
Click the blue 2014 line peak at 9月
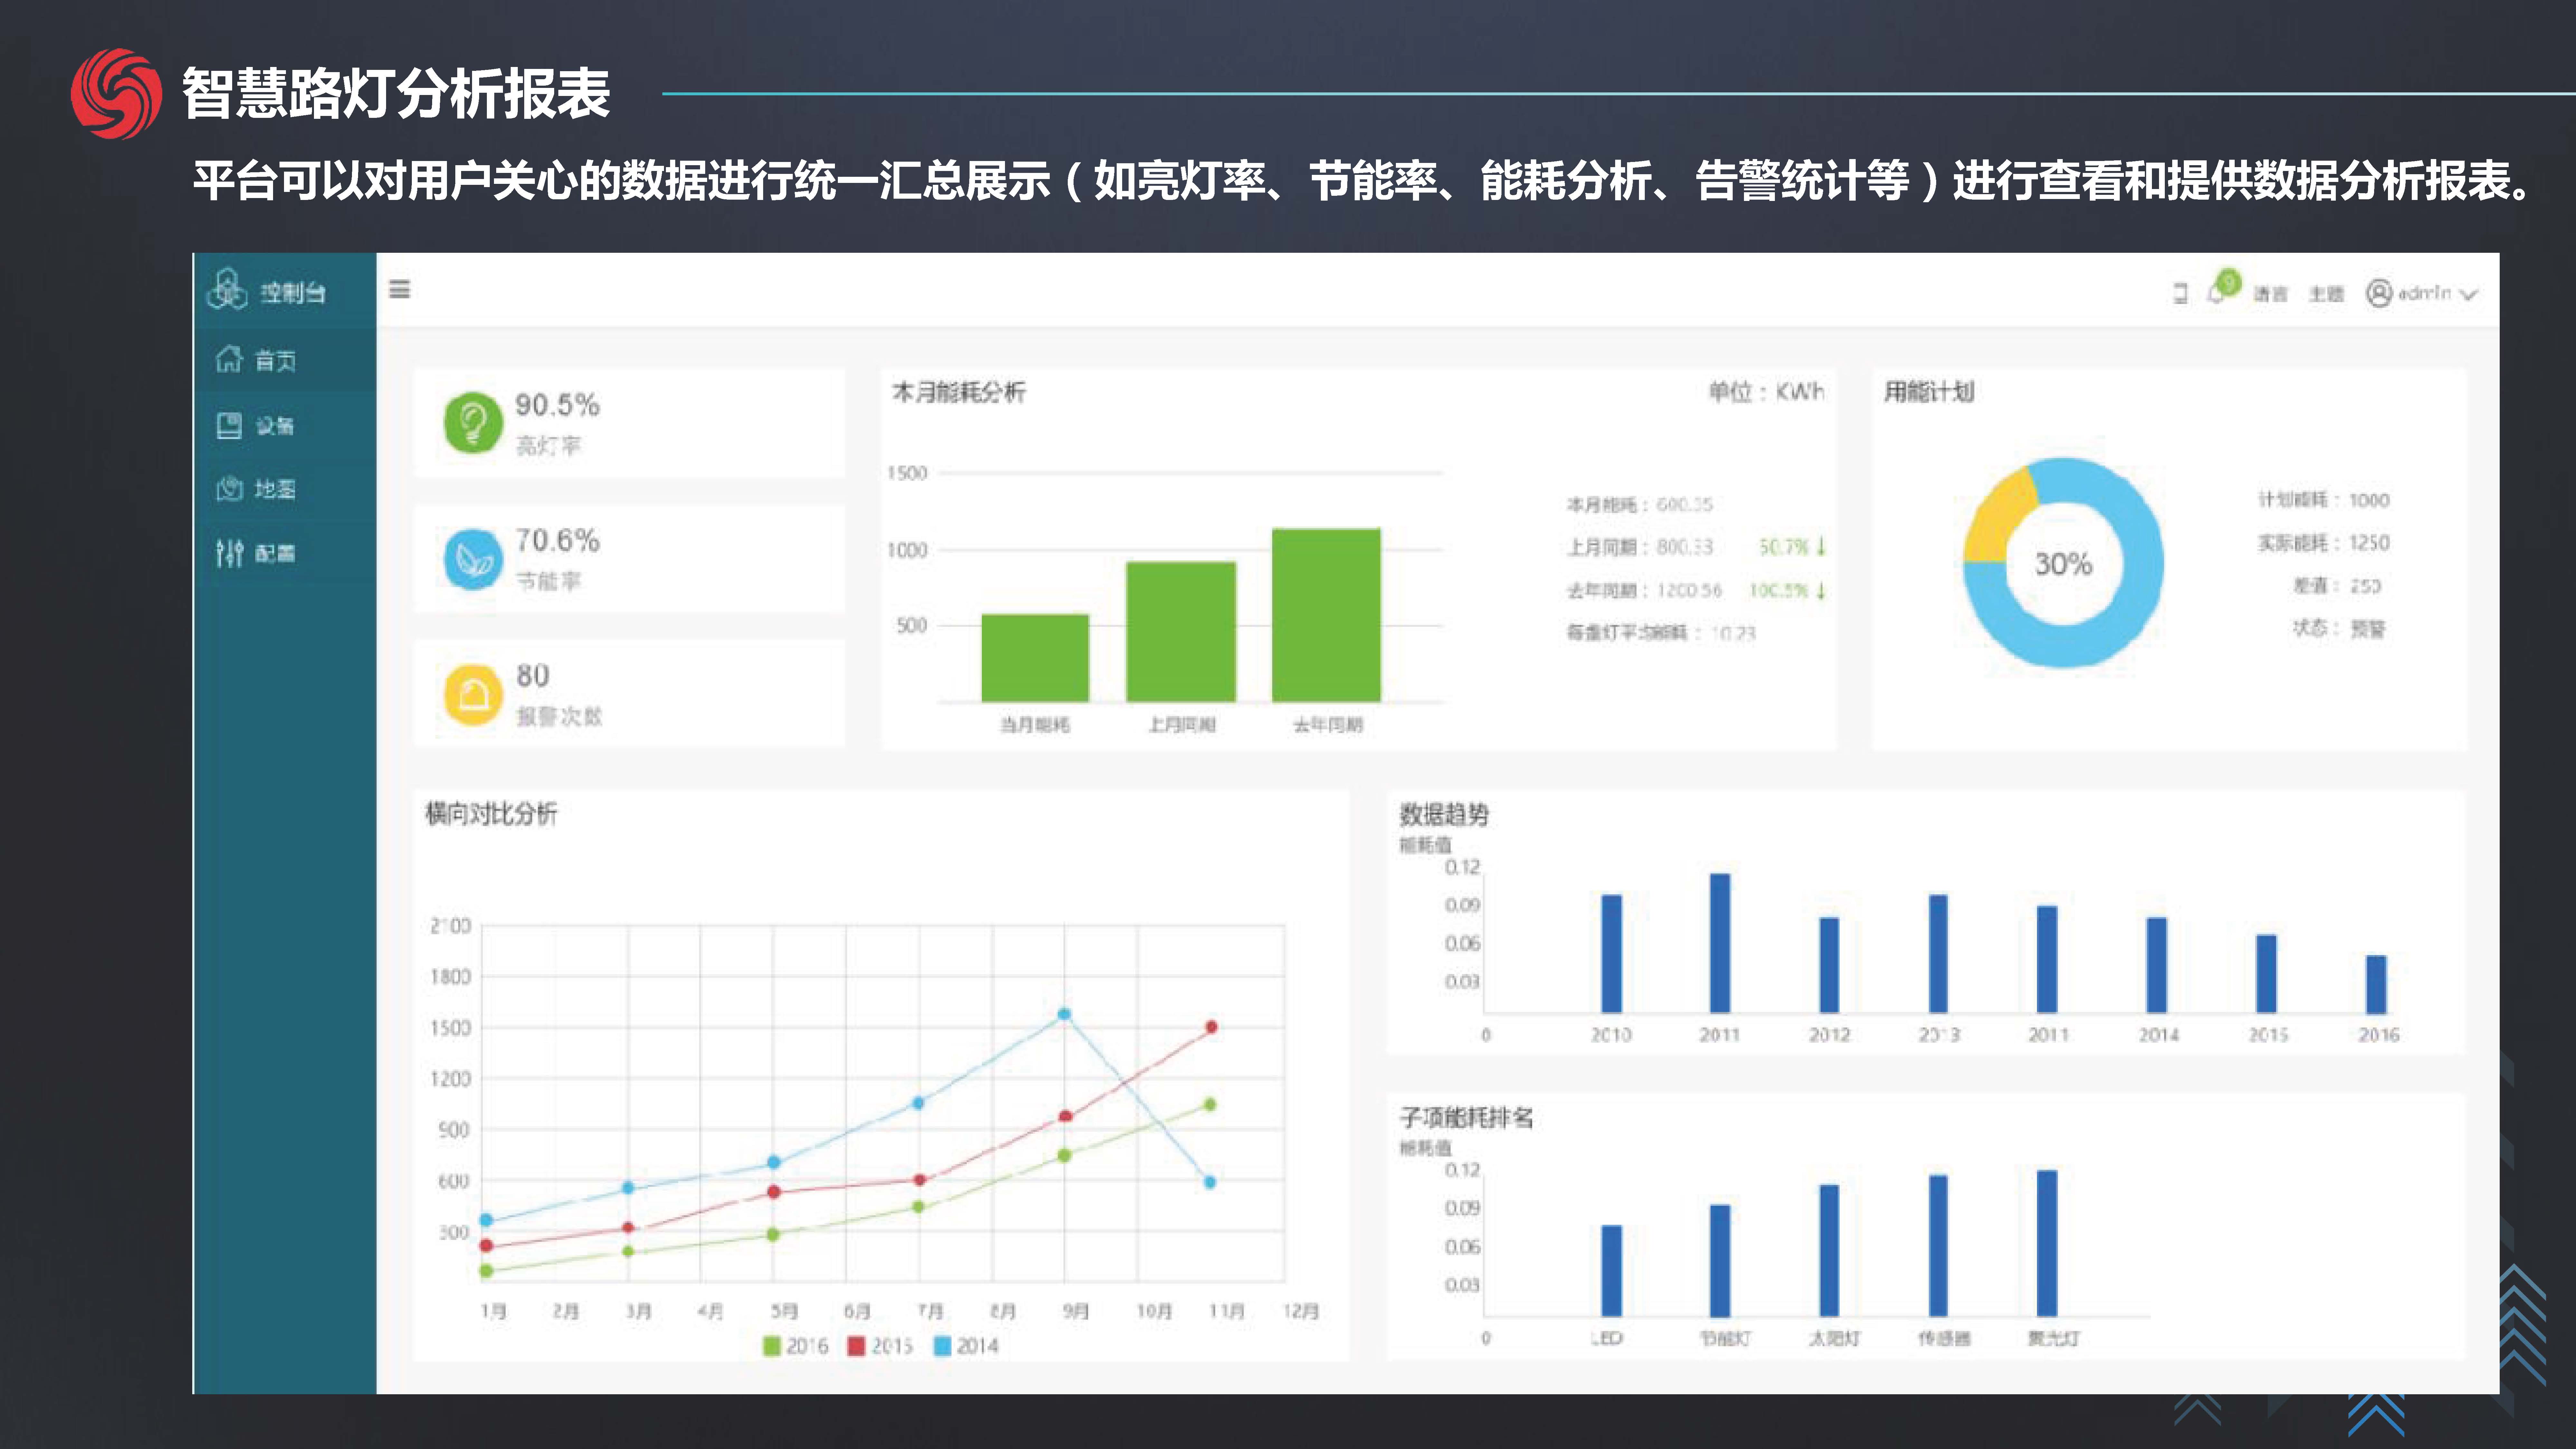[x=1064, y=1014]
